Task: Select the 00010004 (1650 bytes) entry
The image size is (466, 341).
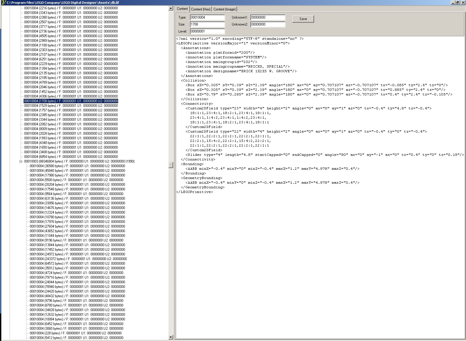Action: point(71,147)
